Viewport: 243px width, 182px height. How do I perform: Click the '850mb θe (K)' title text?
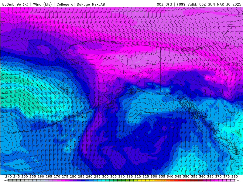pos(15,4)
